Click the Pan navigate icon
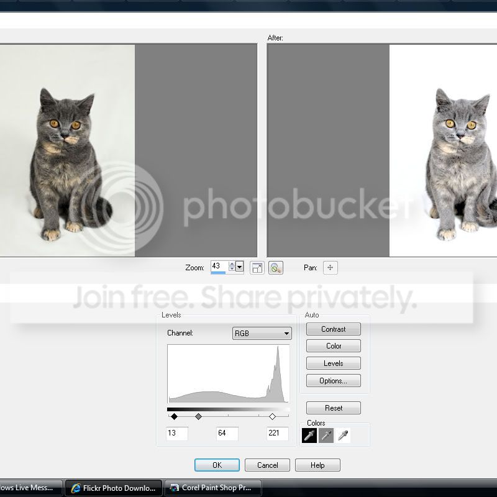 point(331,268)
